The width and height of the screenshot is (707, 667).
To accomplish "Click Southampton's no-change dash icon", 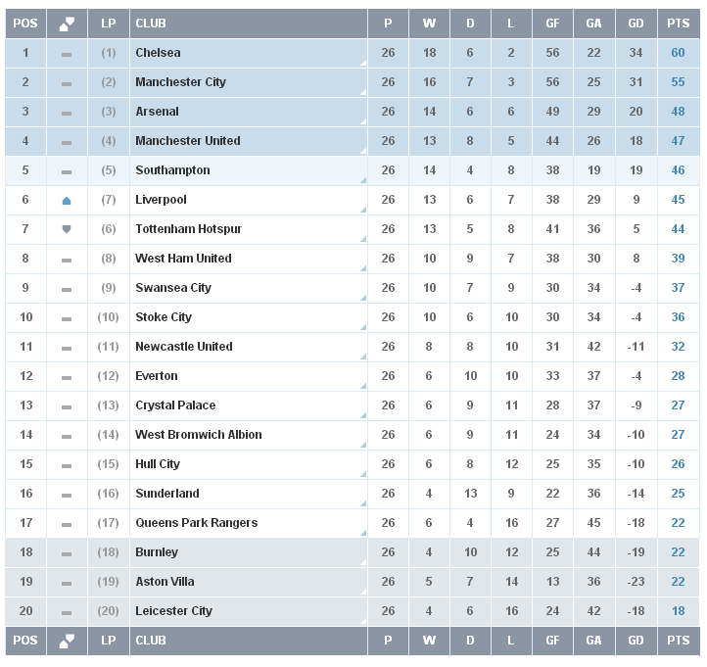I will click(67, 171).
